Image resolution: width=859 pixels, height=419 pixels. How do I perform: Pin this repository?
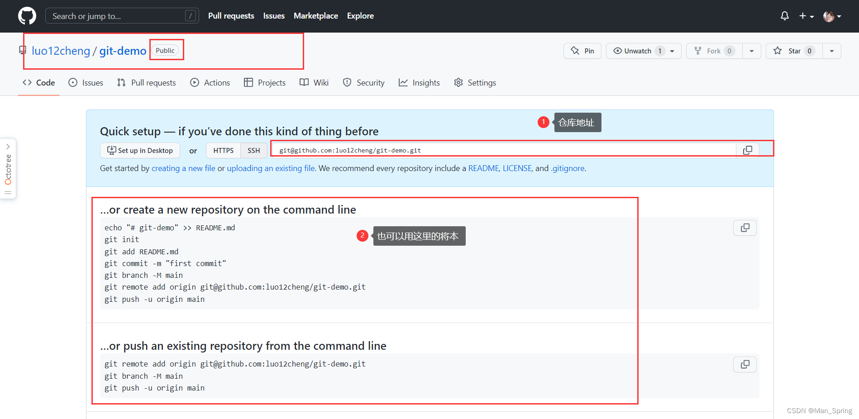tap(582, 51)
